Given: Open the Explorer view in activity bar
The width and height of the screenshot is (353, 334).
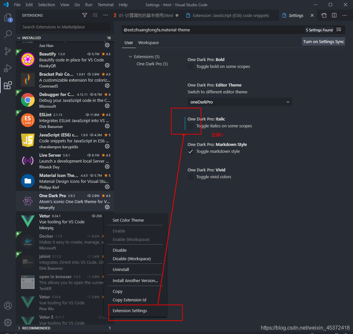Looking at the screenshot, I should (x=8, y=18).
